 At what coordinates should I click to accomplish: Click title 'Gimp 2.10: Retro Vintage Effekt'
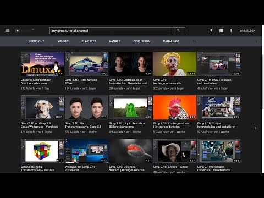click(x=81, y=81)
